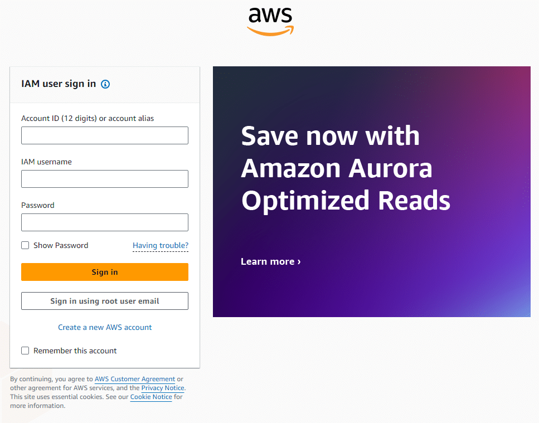
Task: Focus the Account ID or account alias field
Action: 105,135
